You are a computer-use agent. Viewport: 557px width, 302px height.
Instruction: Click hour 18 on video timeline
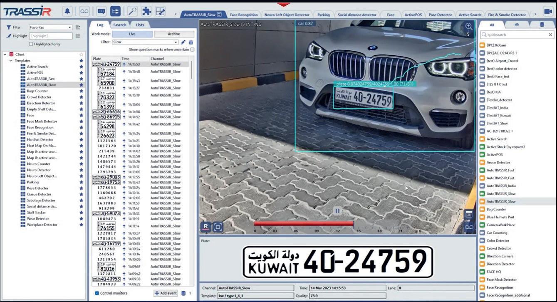379,231
